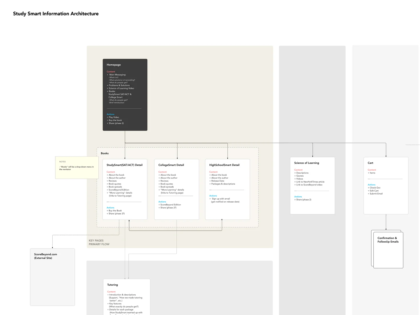
Task: Click '(links to Tutoring page)' in CollegeSmart Detail card
Action: pyautogui.click(x=172, y=193)
